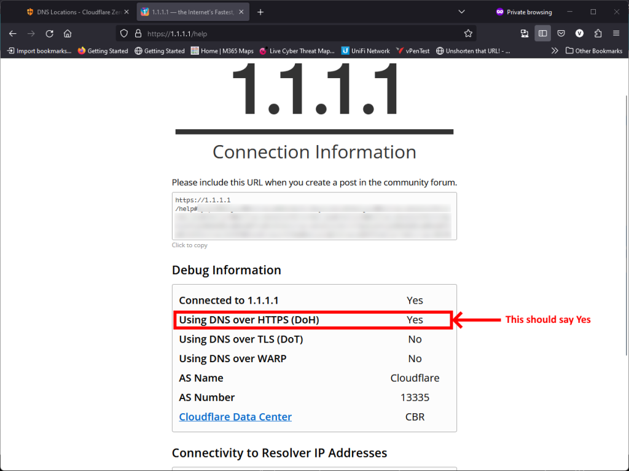Select the 1.1.1.1 Internet's Fastest tab
The image size is (629, 471).
pyautogui.click(x=193, y=12)
